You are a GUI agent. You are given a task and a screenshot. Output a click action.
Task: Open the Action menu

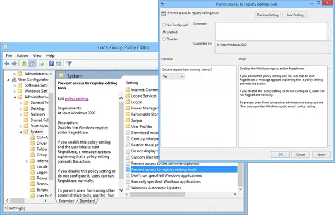point(22,56)
